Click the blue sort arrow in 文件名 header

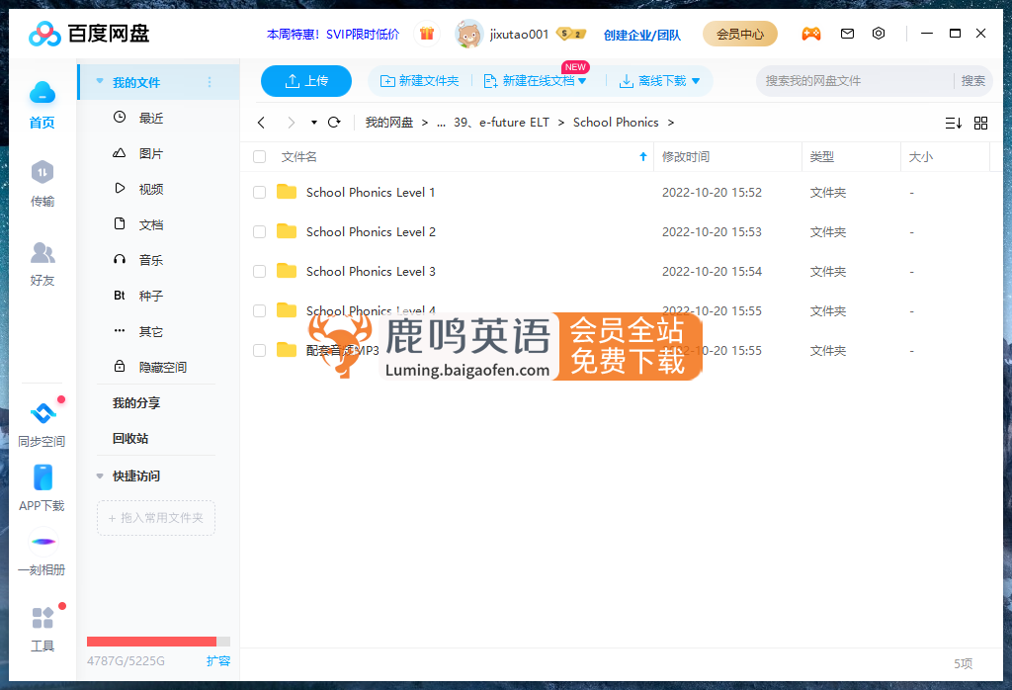(642, 156)
